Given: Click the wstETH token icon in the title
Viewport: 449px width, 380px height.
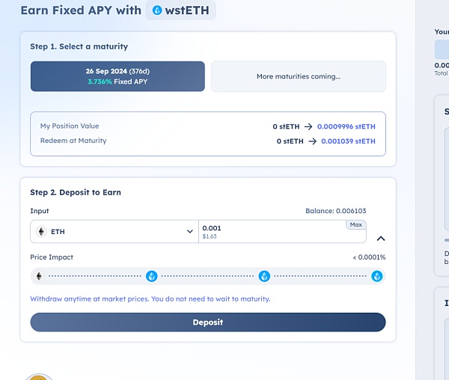Looking at the screenshot, I should (156, 10).
